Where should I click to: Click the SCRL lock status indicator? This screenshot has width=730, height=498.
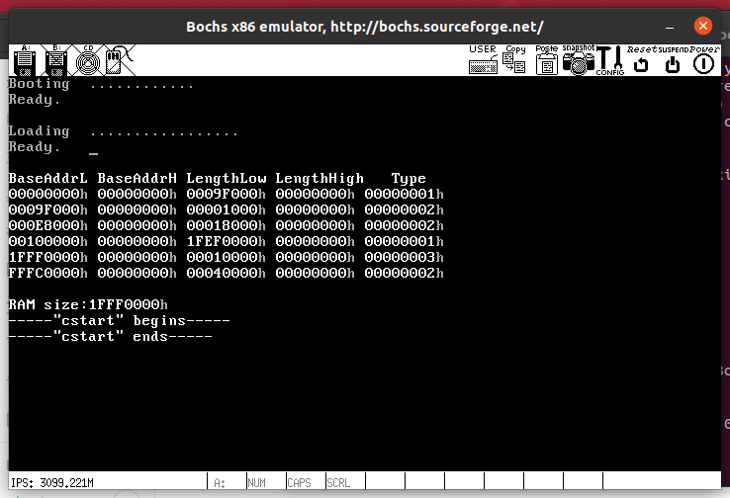pyautogui.click(x=338, y=483)
